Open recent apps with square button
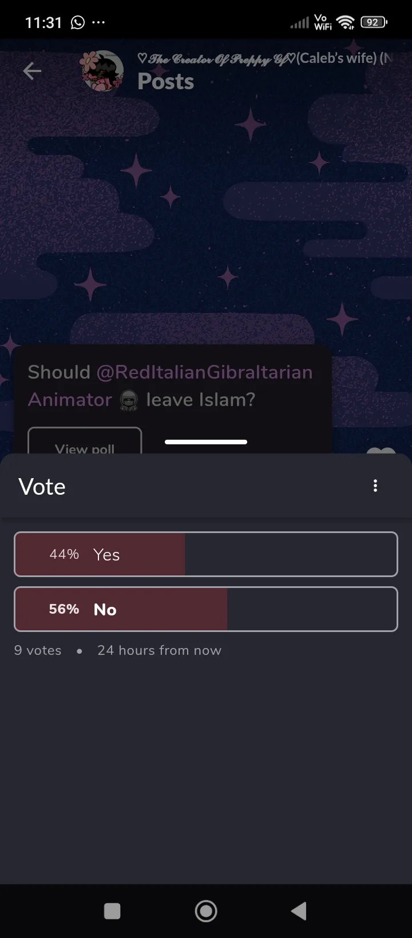Viewport: 412px width, 938px height. coord(112,911)
